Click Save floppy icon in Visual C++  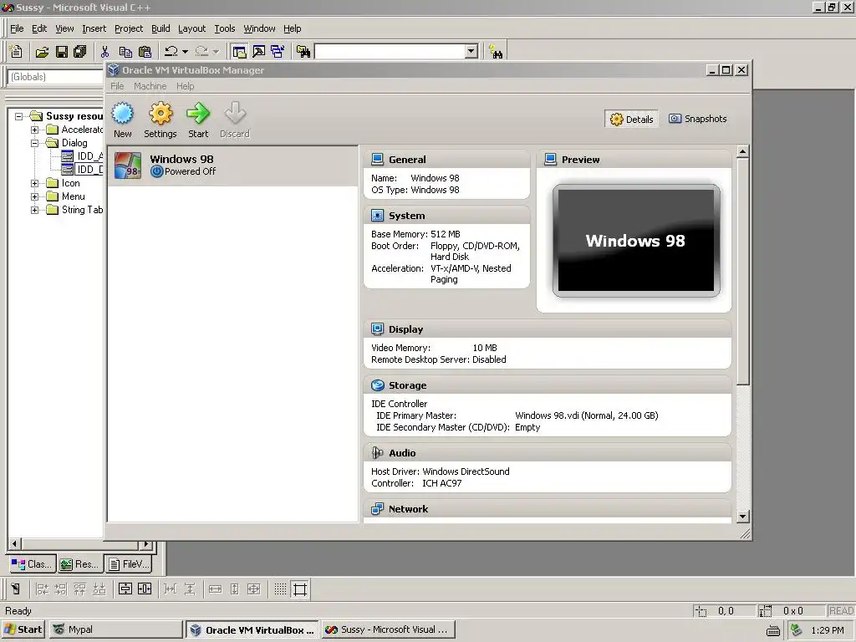click(62, 52)
